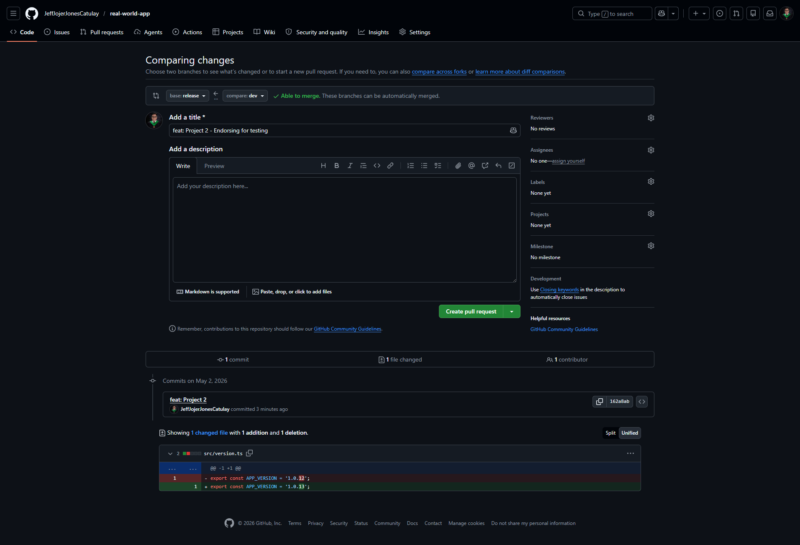
Task: Open Labels settings gear
Action: [651, 181]
